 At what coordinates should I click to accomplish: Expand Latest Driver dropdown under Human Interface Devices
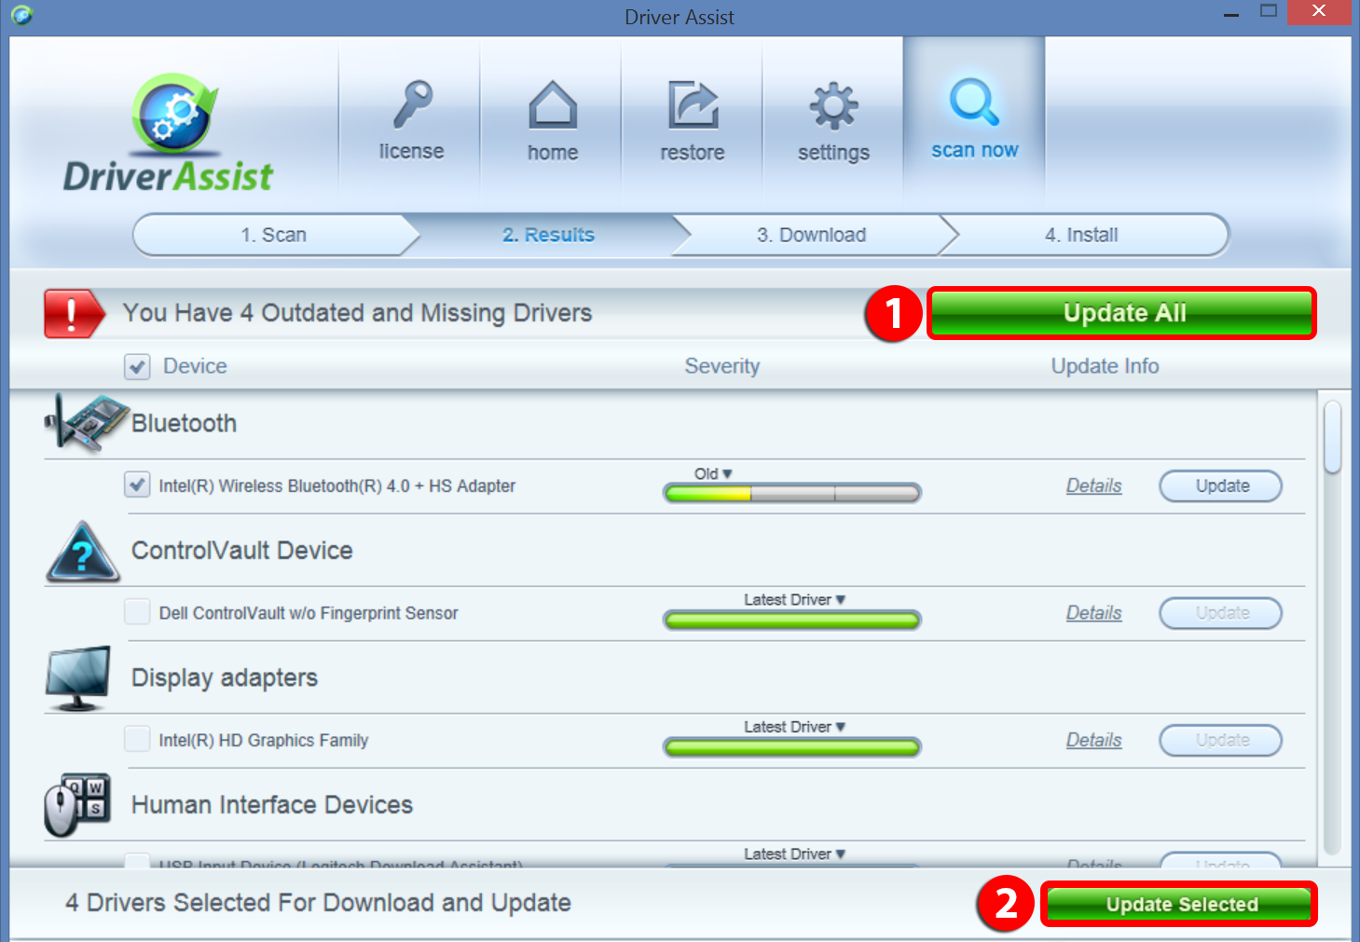coord(794,853)
